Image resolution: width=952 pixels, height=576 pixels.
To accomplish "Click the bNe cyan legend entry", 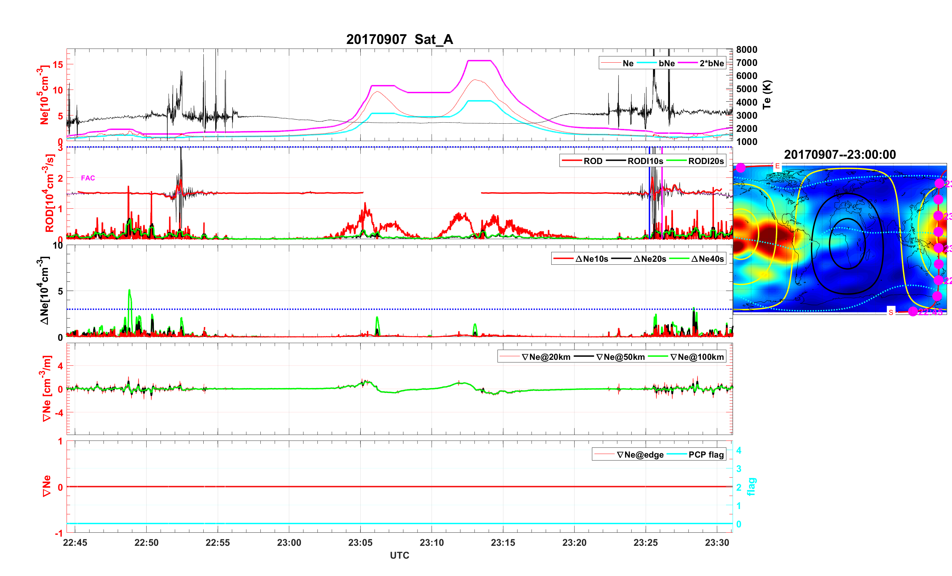I will coord(666,63).
